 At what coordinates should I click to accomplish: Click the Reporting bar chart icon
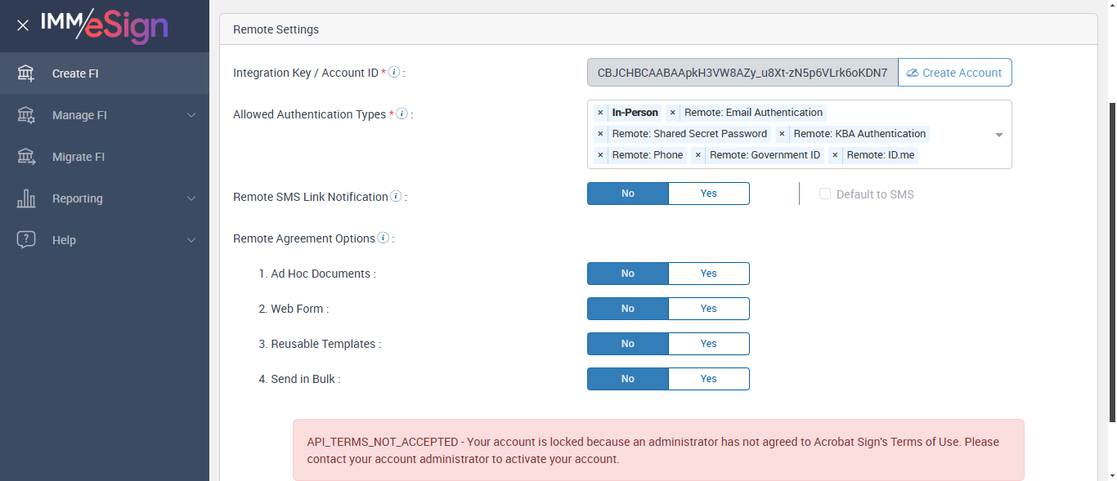tap(26, 198)
